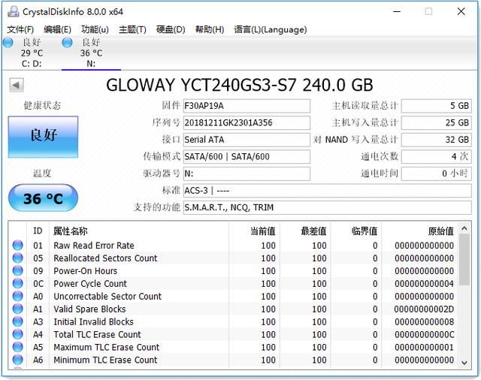Open the 主题(T) menu

132,29
